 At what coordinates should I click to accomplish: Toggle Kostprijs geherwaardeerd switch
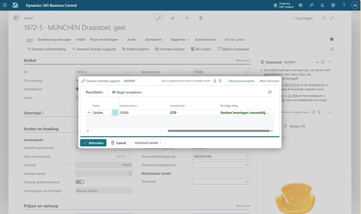click(80, 182)
